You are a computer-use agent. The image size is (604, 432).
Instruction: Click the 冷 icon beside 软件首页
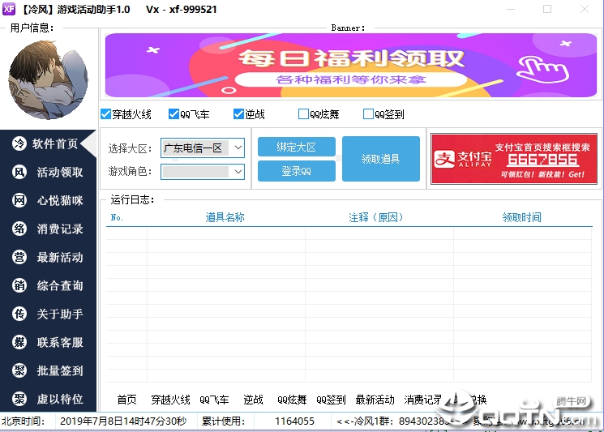(19, 143)
